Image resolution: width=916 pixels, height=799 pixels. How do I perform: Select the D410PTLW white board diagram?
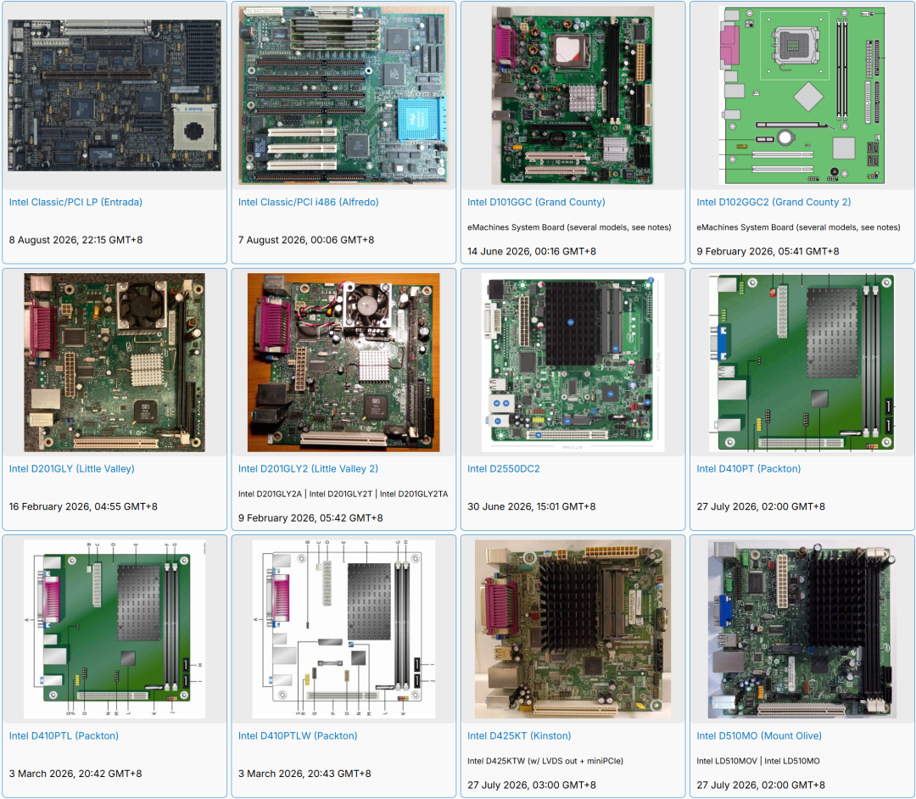click(343, 629)
